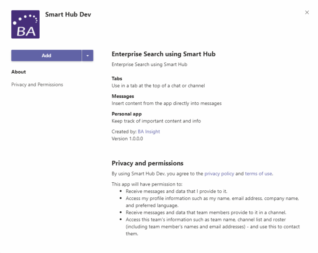Image resolution: width=318 pixels, height=253 pixels.
Task: Close the app details dialog
Action: pyautogui.click(x=307, y=13)
